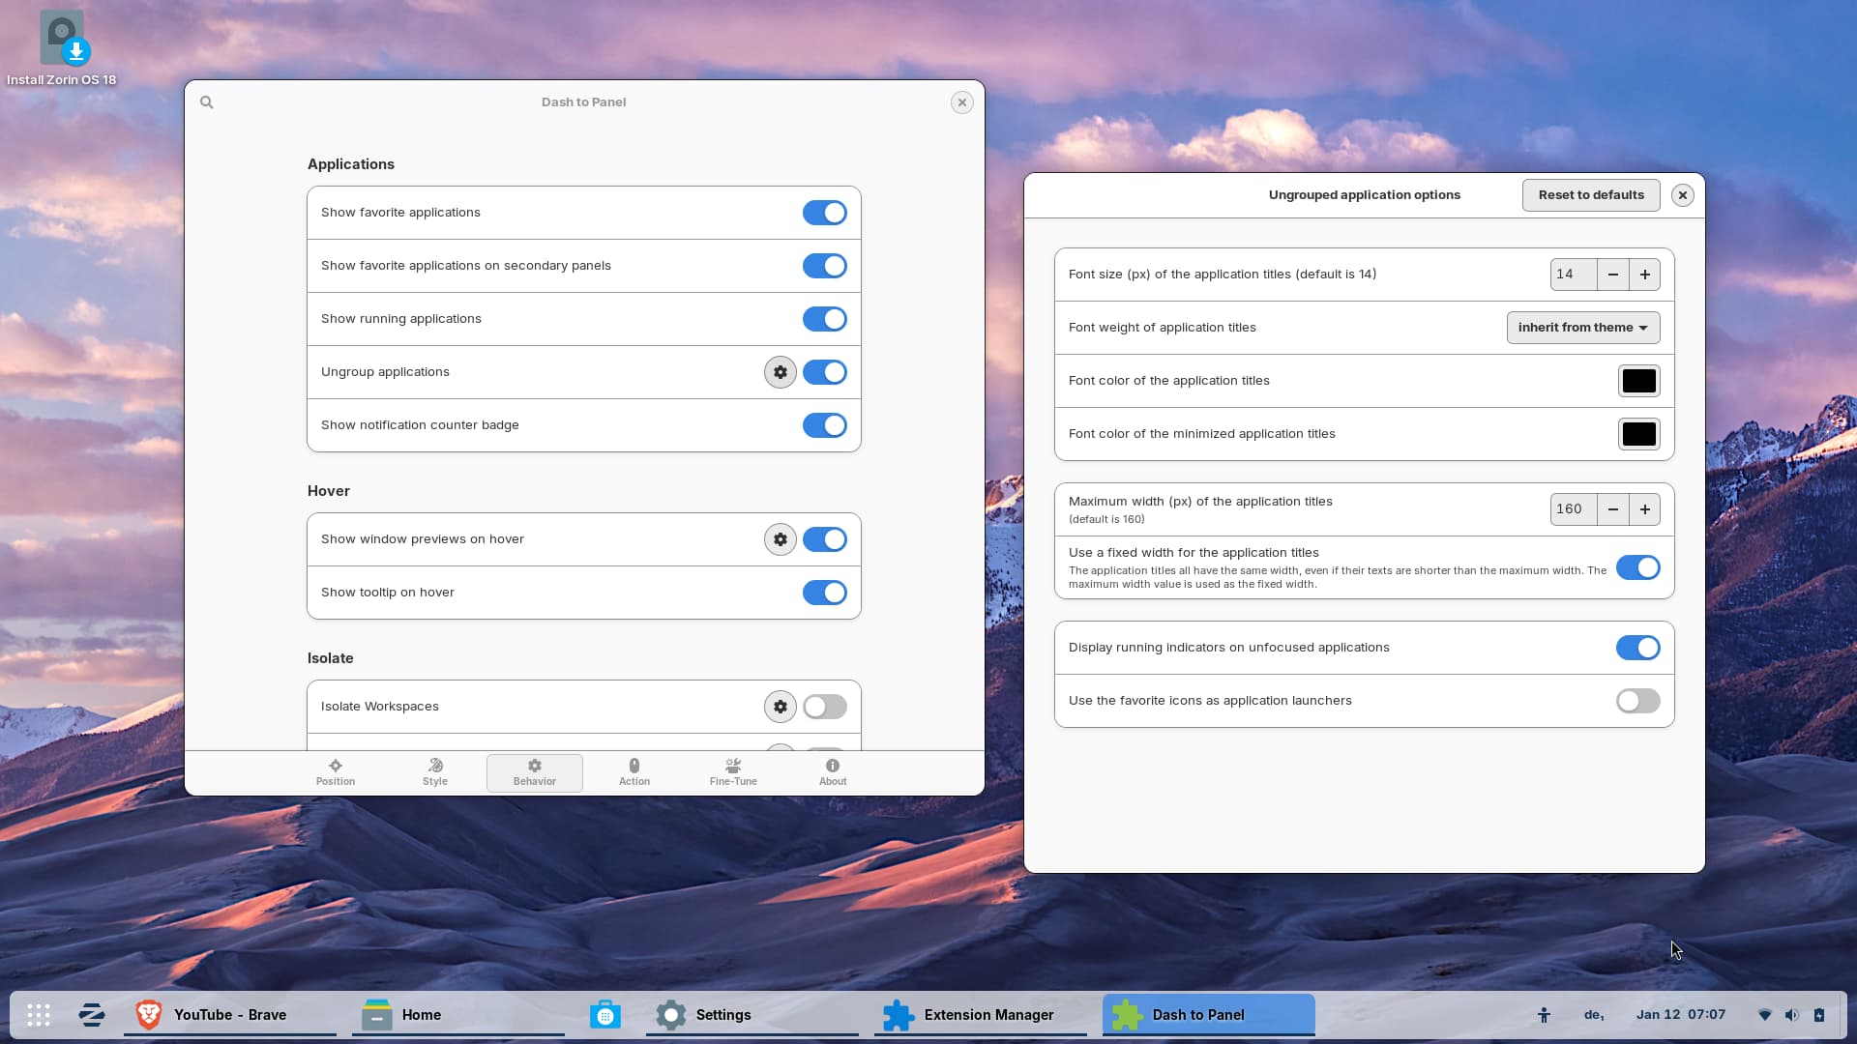Open the Zorin menu icon in taskbar
Viewport: 1857px width, 1044px height.
(92, 1015)
